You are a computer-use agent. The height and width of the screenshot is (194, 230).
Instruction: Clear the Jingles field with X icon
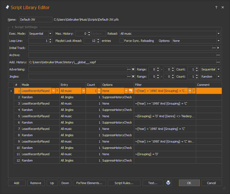[x=133, y=76]
